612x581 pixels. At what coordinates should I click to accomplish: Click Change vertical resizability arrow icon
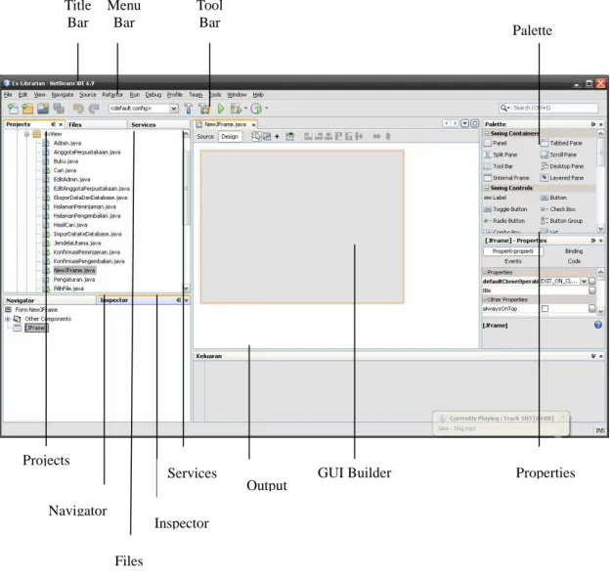click(388, 136)
